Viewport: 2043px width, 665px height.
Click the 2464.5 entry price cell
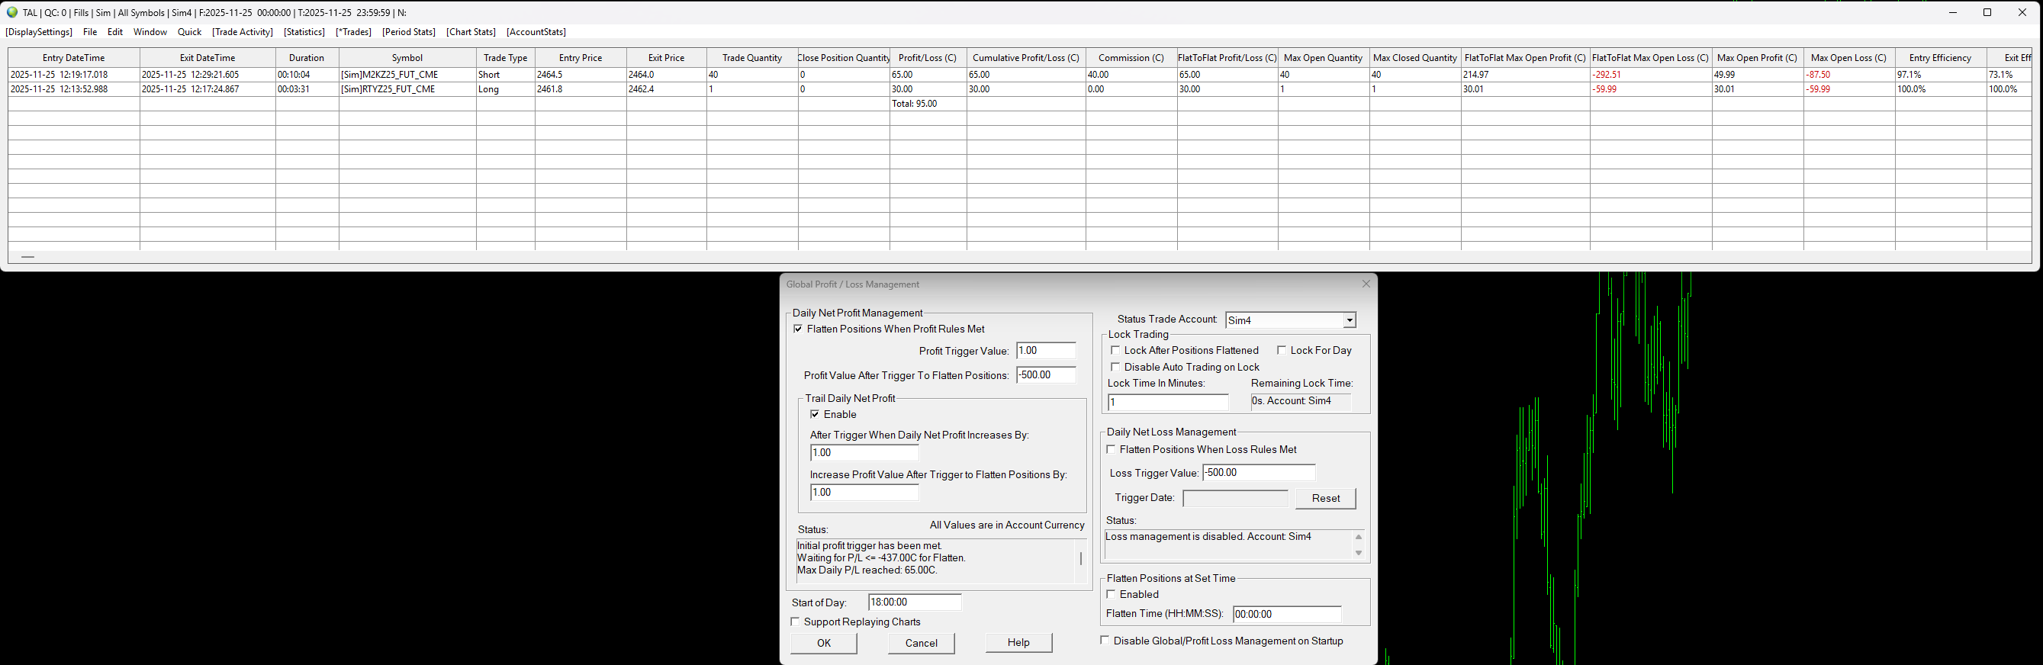coord(581,75)
